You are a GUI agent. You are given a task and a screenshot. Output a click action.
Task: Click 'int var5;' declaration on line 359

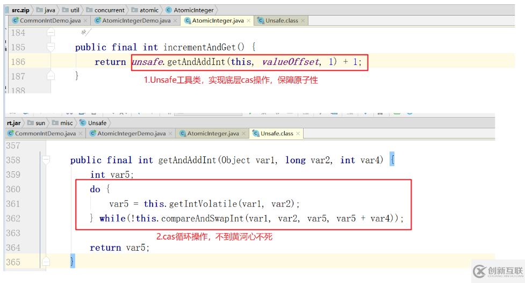112,175
